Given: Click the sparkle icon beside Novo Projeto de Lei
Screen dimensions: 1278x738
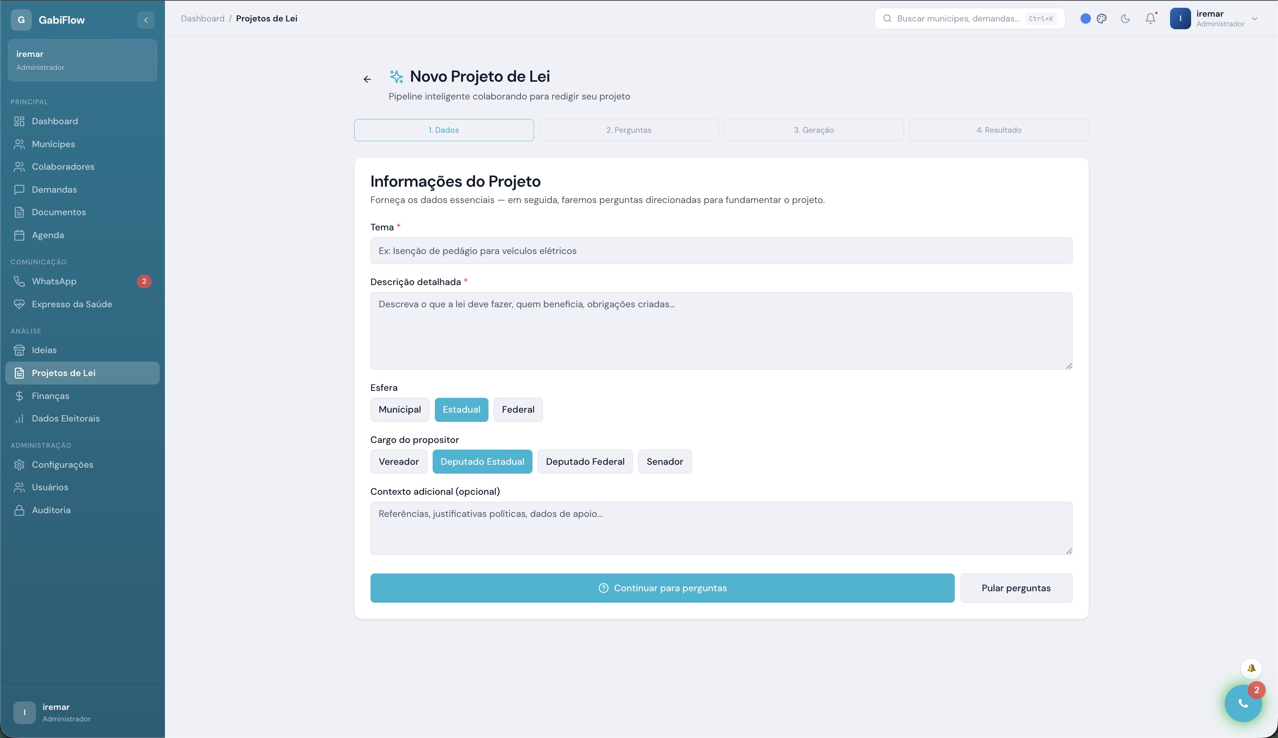Looking at the screenshot, I should 396,77.
